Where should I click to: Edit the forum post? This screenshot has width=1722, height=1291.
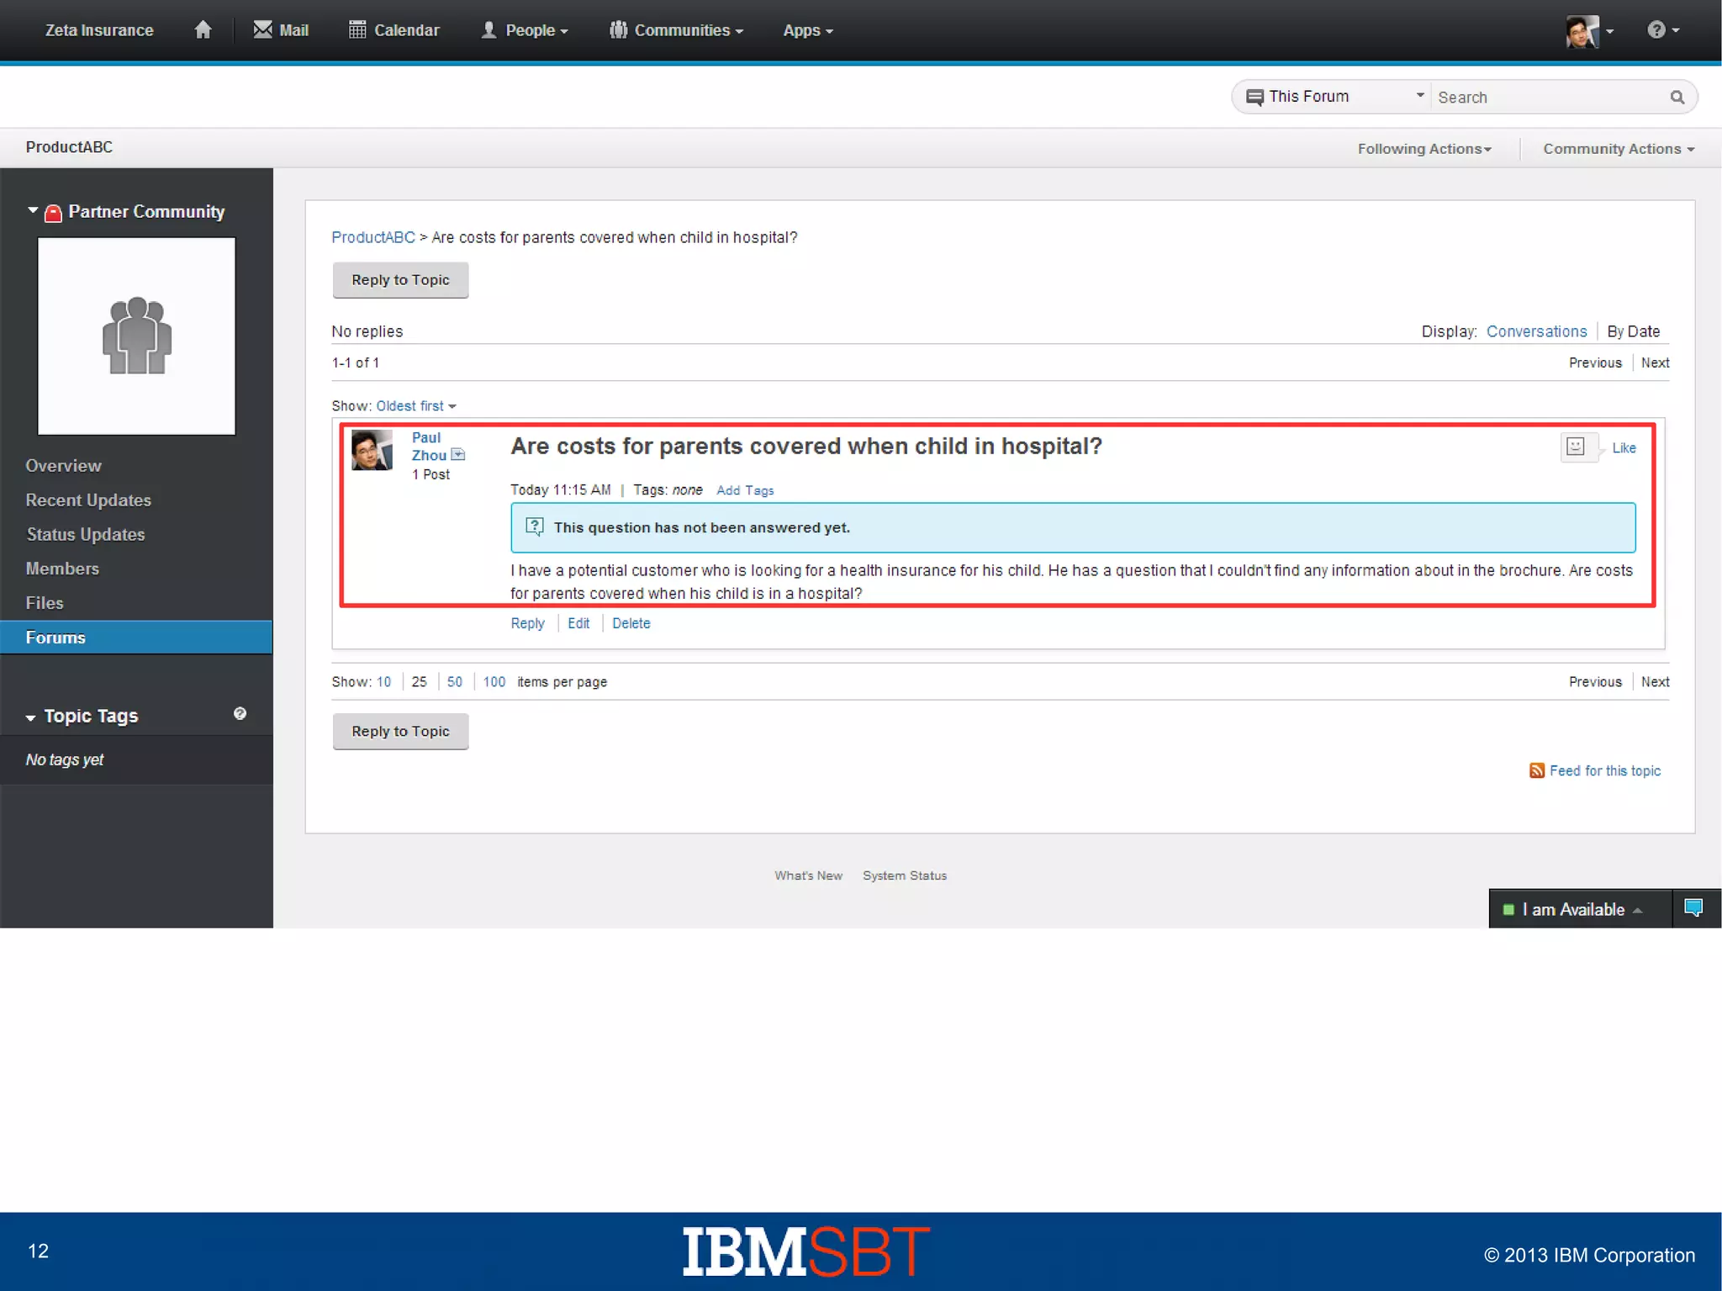pos(578,623)
